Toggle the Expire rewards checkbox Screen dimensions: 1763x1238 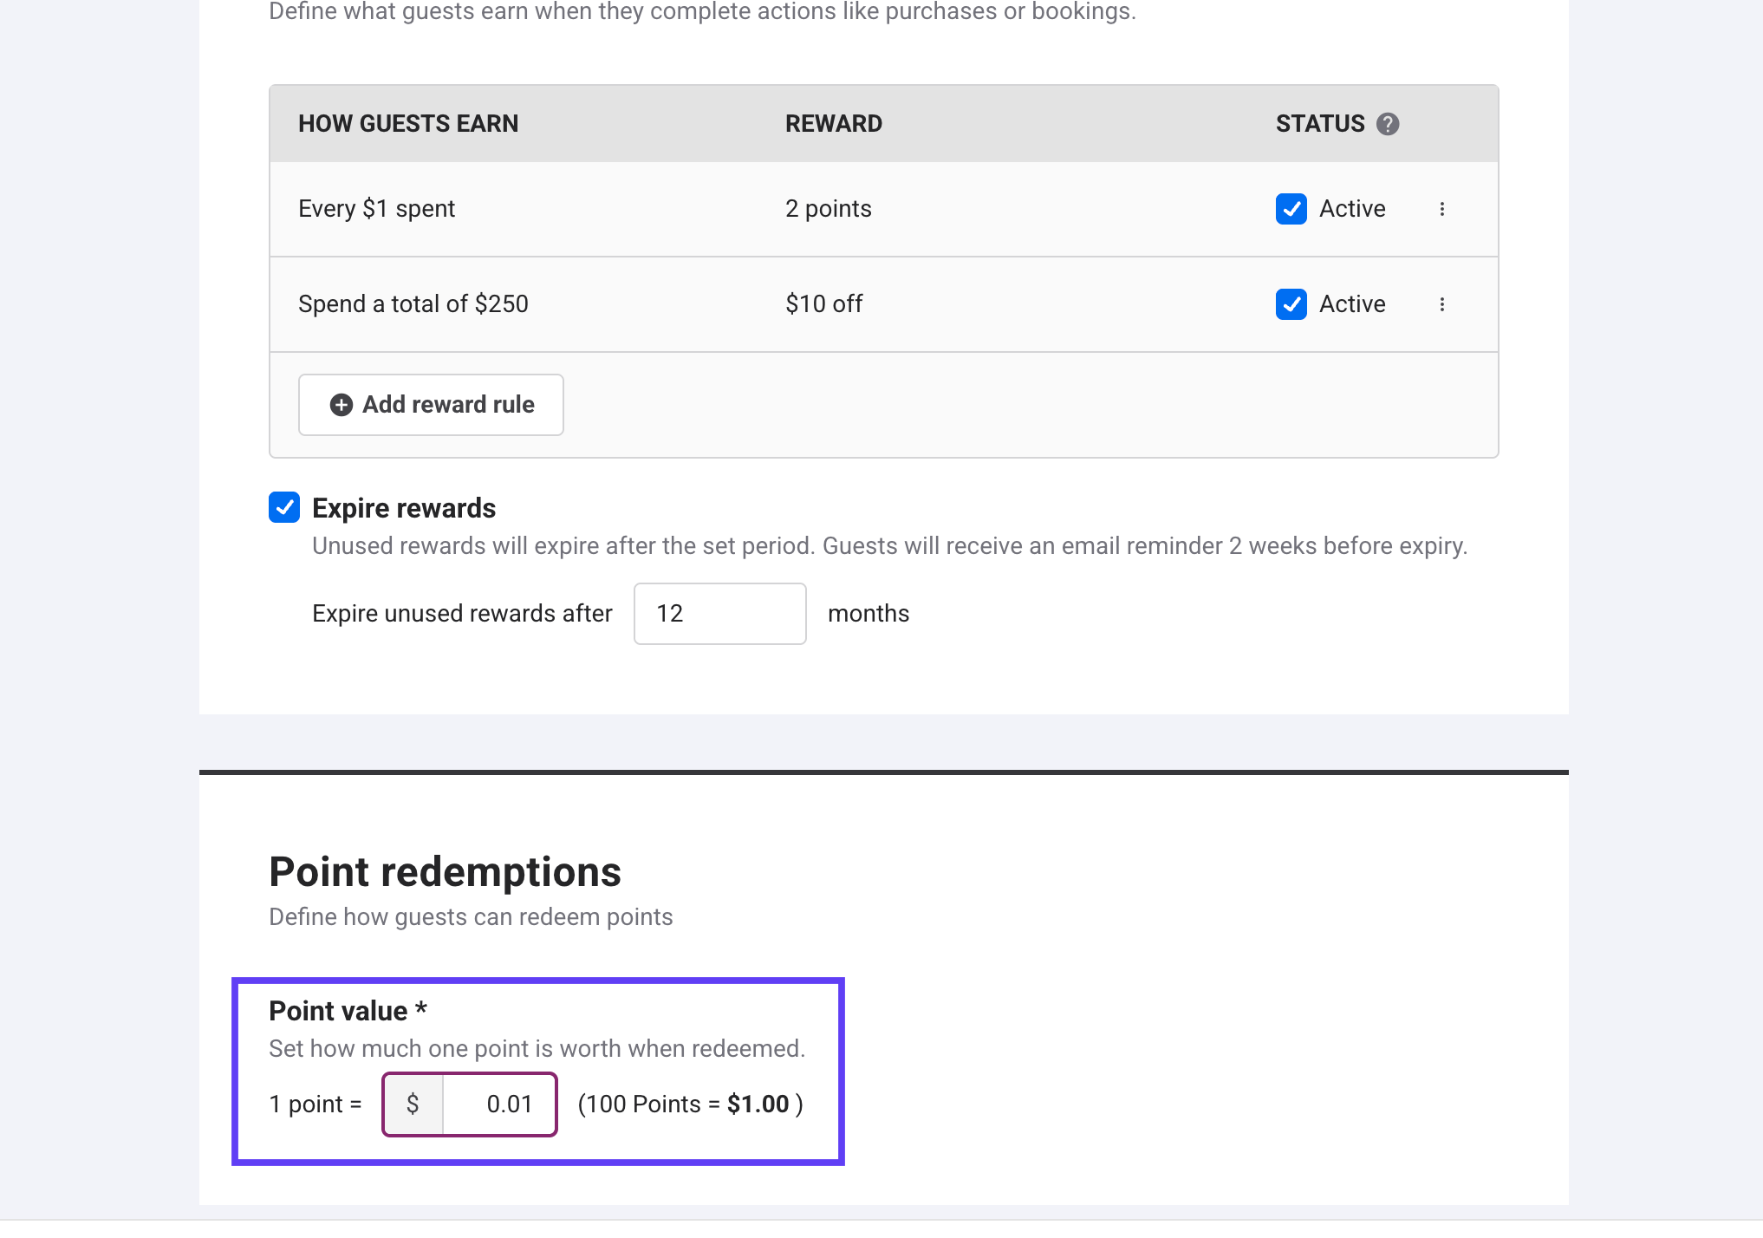pyautogui.click(x=284, y=507)
